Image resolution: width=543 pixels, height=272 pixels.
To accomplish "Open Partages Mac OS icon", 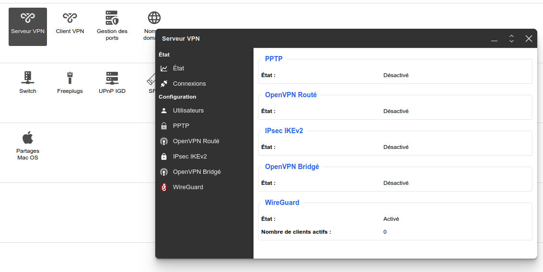I will [28, 146].
